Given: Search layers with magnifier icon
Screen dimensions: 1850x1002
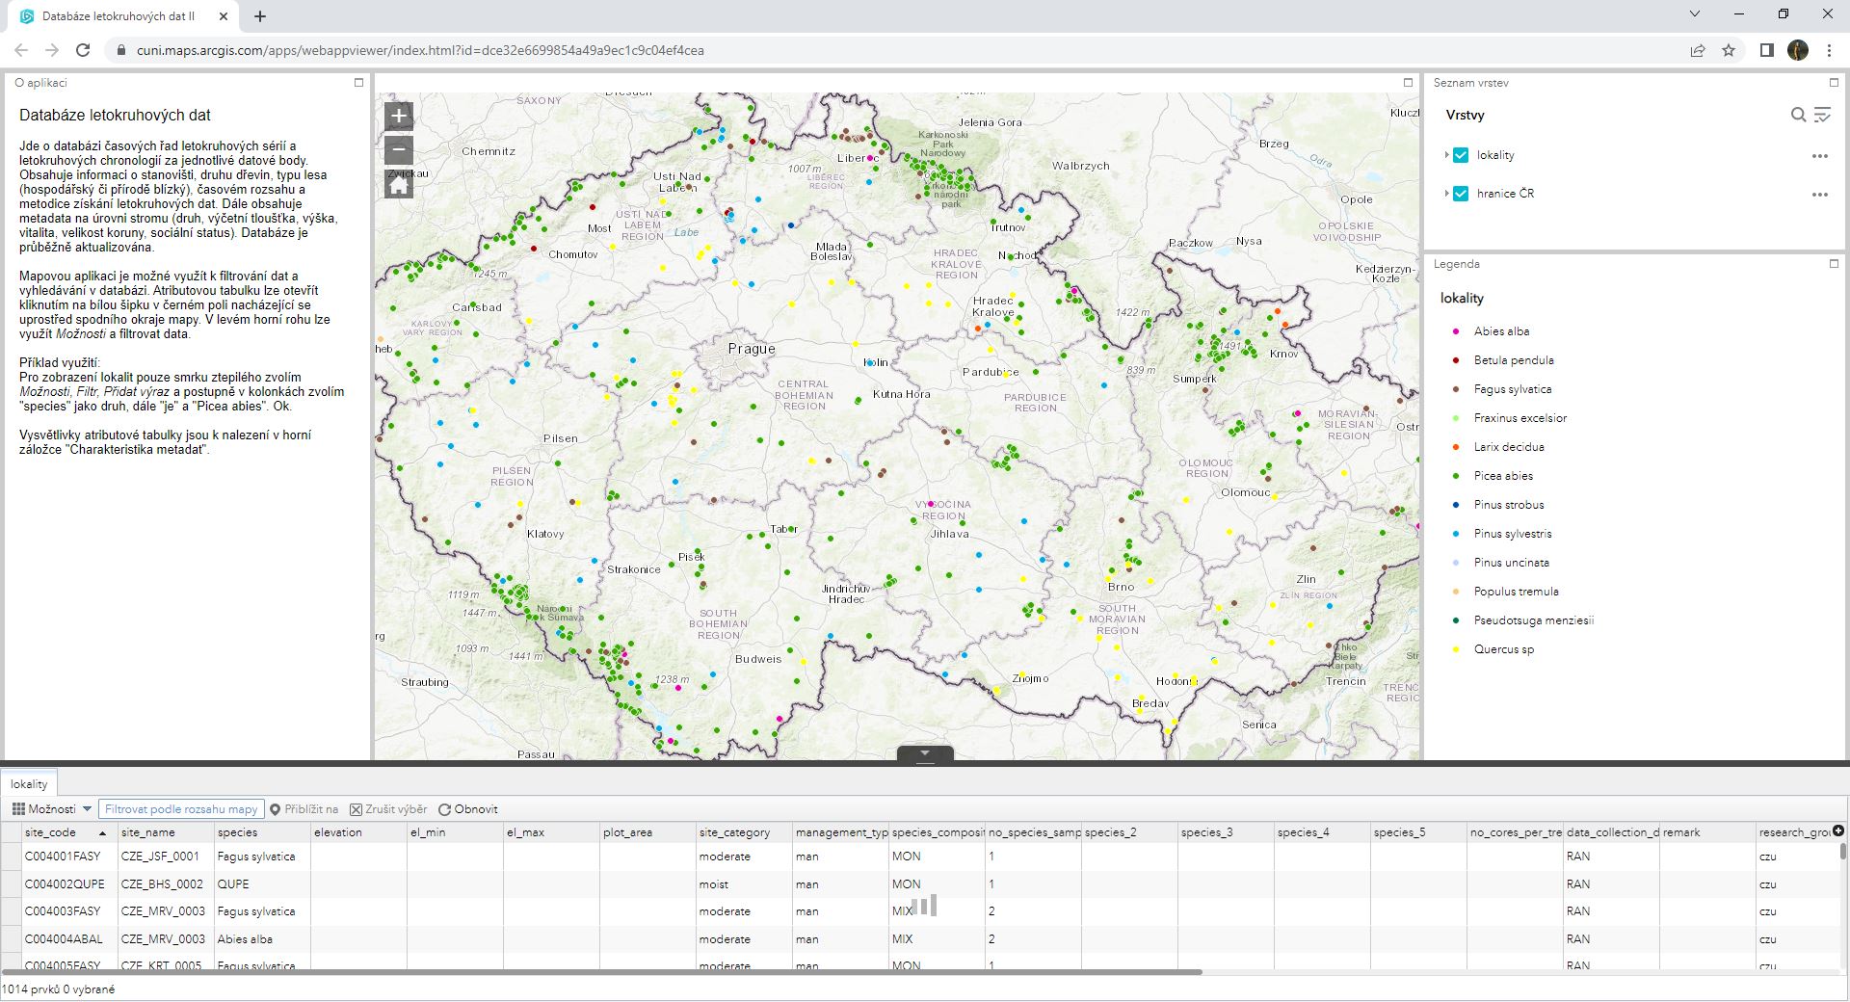Looking at the screenshot, I should click(1798, 115).
